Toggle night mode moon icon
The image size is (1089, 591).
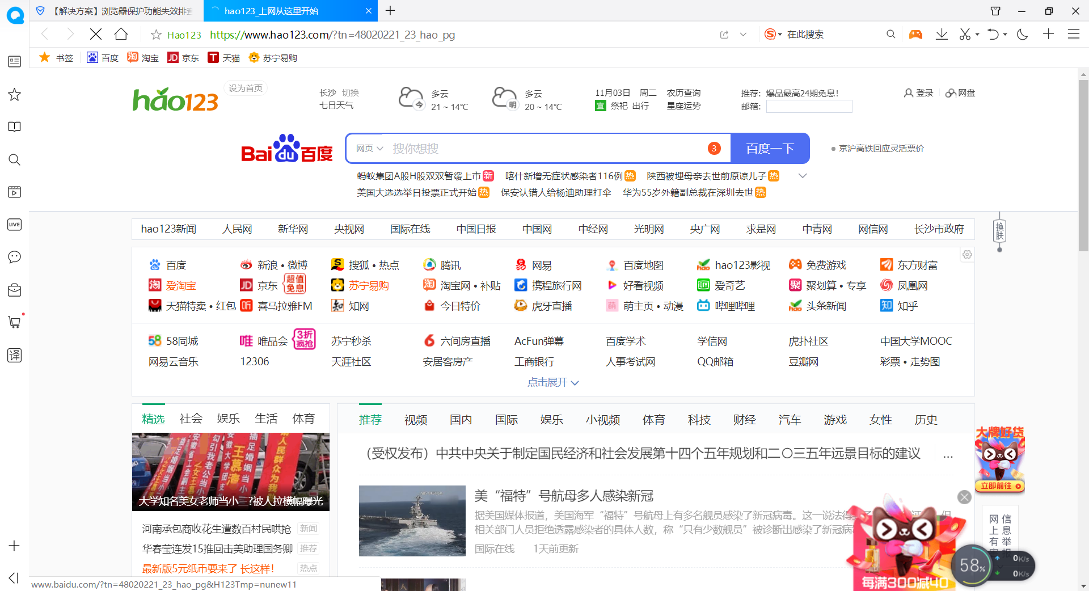click(x=1023, y=35)
